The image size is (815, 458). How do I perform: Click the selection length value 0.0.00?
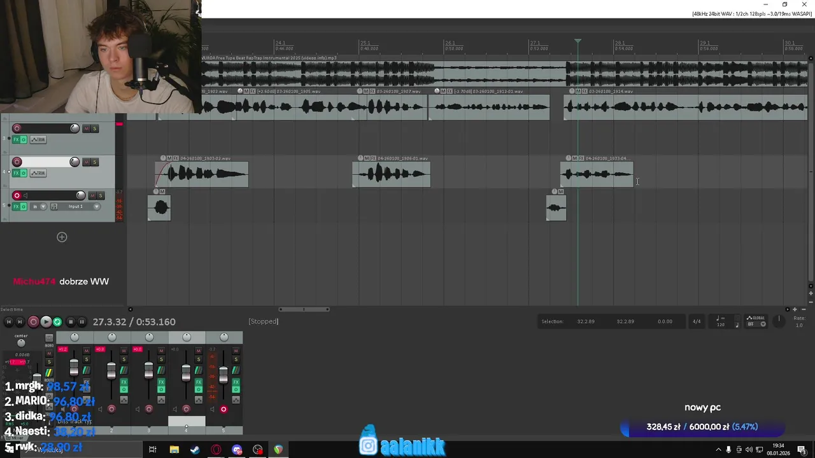[665, 321]
